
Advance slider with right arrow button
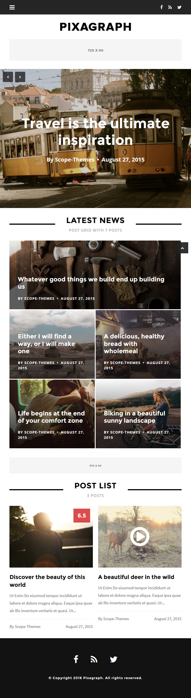pyautogui.click(x=20, y=77)
